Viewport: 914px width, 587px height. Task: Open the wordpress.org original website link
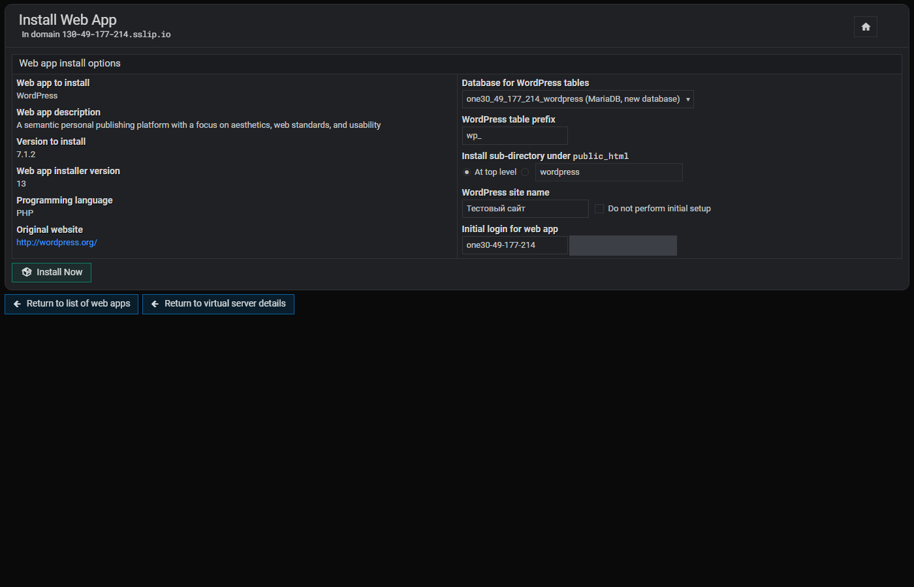click(57, 243)
